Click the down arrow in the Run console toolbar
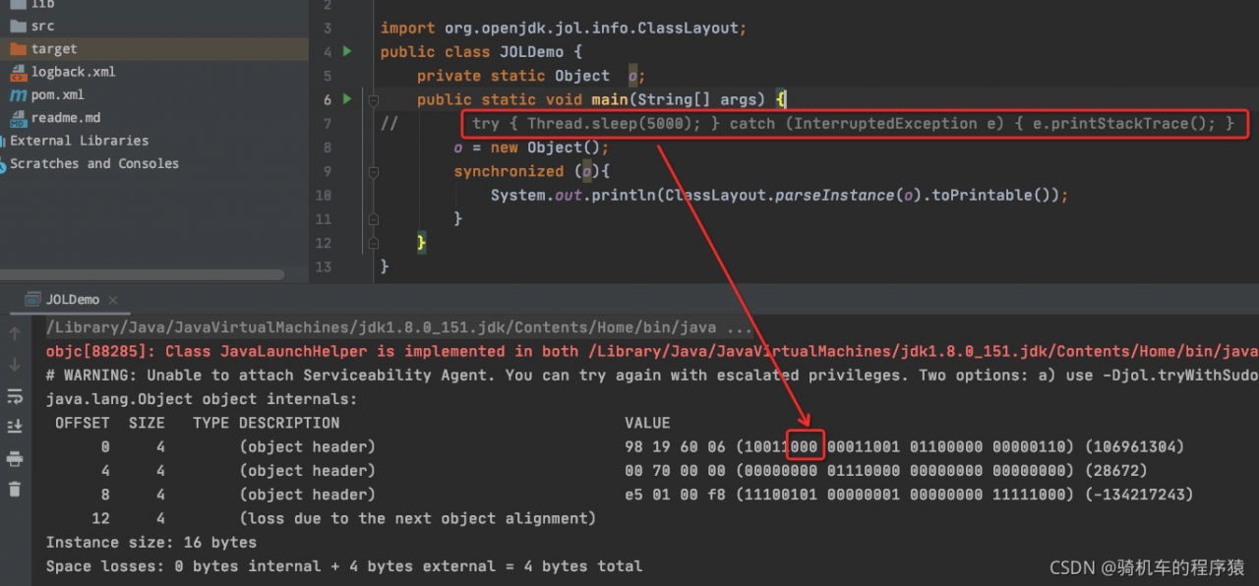 tap(15, 365)
